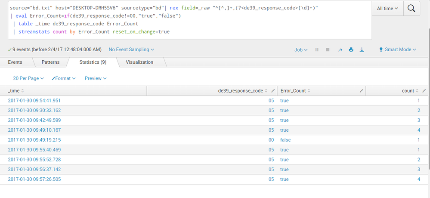Click pencil icon on Error_Count column
This screenshot has width=430, height=198.
(x=361, y=91)
